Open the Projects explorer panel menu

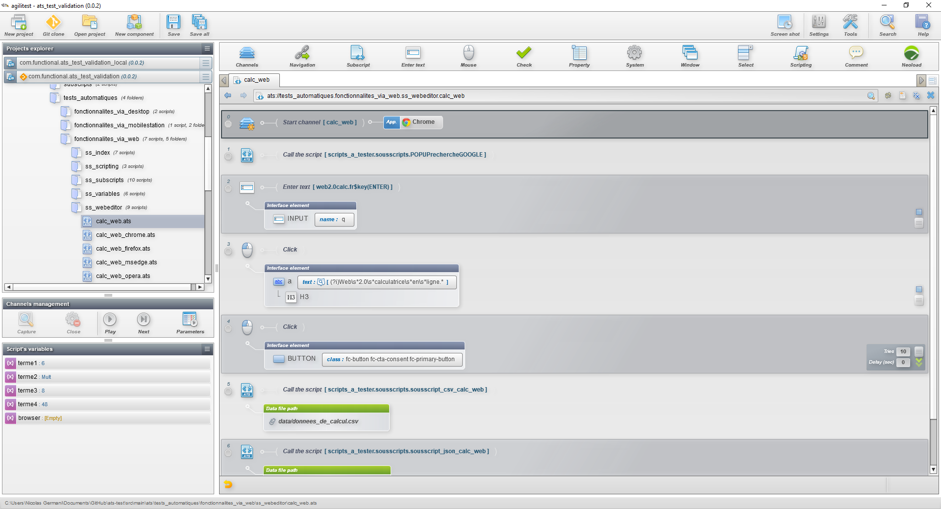(x=207, y=48)
